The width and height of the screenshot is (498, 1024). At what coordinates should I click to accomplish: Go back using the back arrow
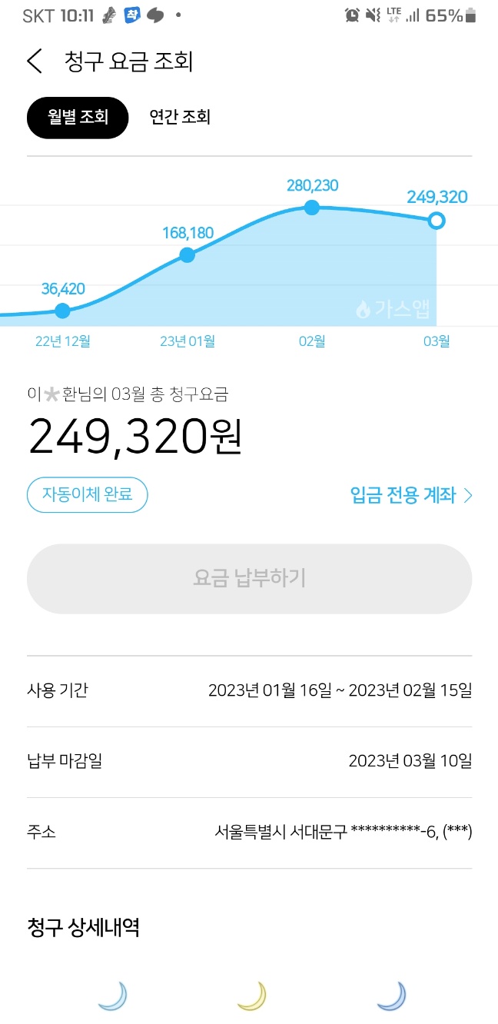[35, 62]
